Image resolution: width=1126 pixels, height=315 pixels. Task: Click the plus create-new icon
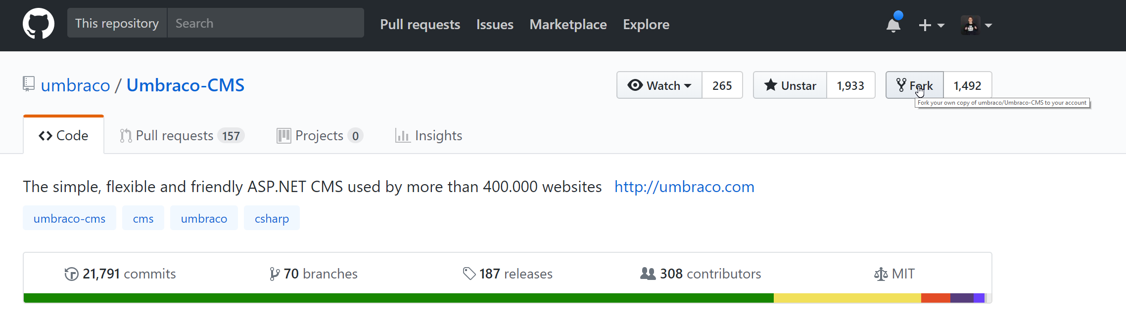[925, 25]
